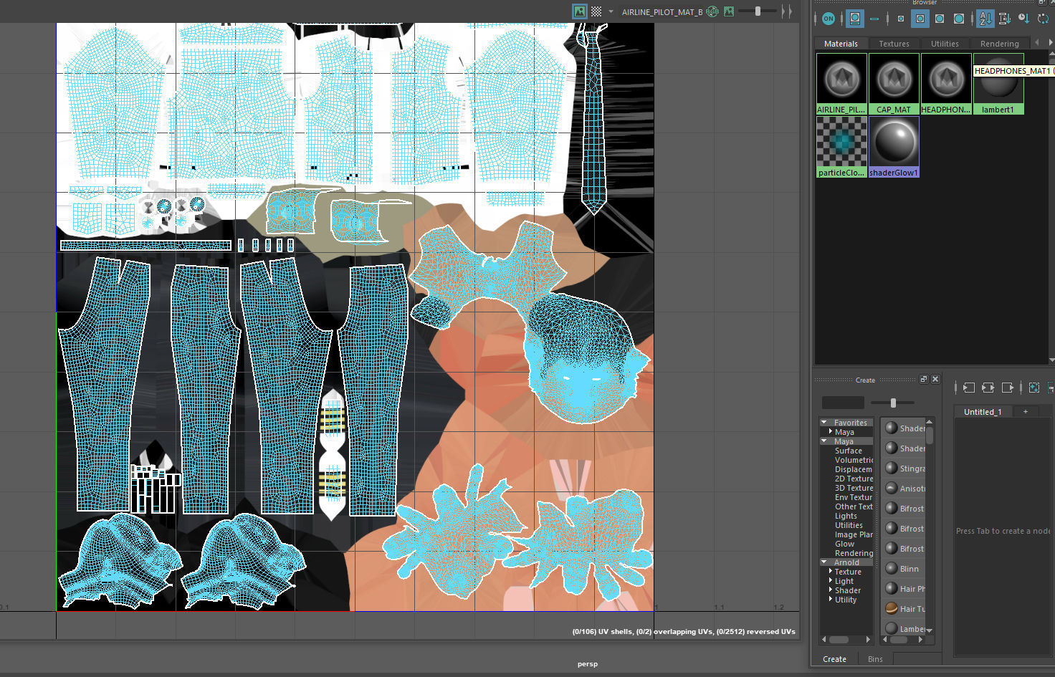Create a Stingray shader node
The width and height of the screenshot is (1055, 677).
pos(904,469)
